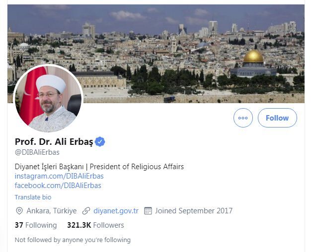Click the blue verified badge
312x252 pixels.
pyautogui.click(x=100, y=142)
